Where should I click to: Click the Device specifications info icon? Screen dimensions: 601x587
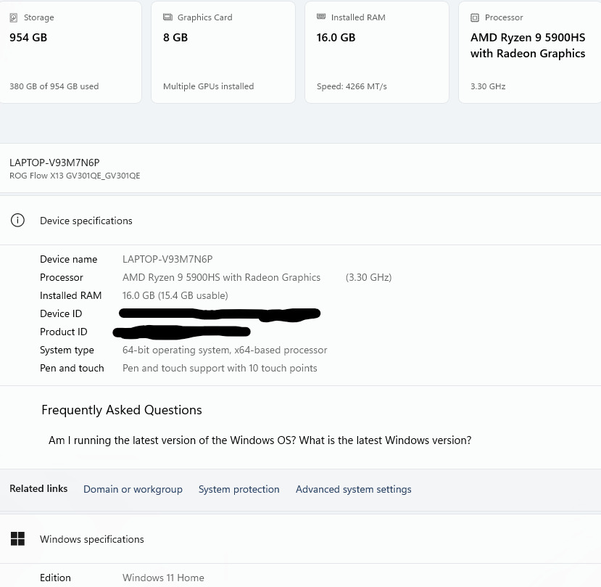point(17,221)
